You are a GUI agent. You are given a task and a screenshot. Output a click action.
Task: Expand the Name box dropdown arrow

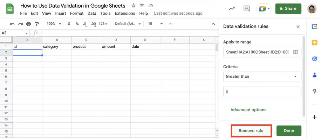pyautogui.click(x=26, y=33)
